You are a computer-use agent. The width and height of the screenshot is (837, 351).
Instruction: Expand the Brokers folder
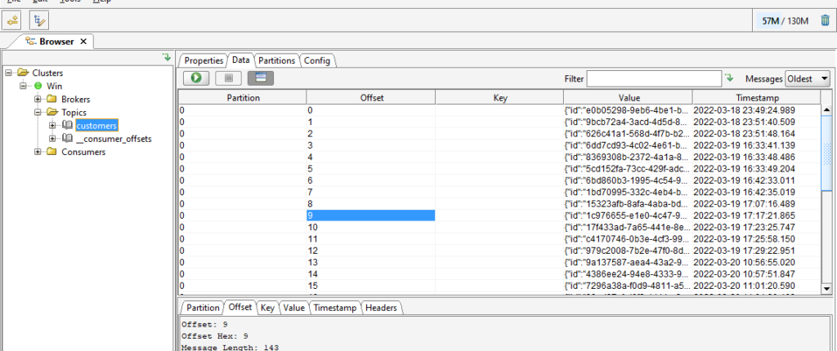tap(38, 99)
